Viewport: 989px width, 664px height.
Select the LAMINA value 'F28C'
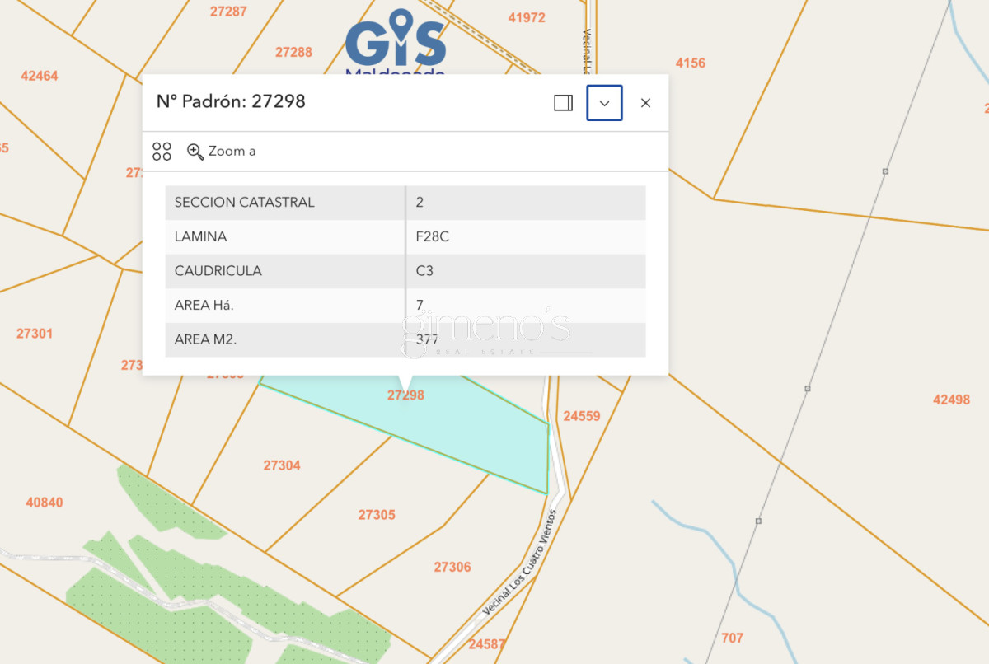pyautogui.click(x=433, y=236)
